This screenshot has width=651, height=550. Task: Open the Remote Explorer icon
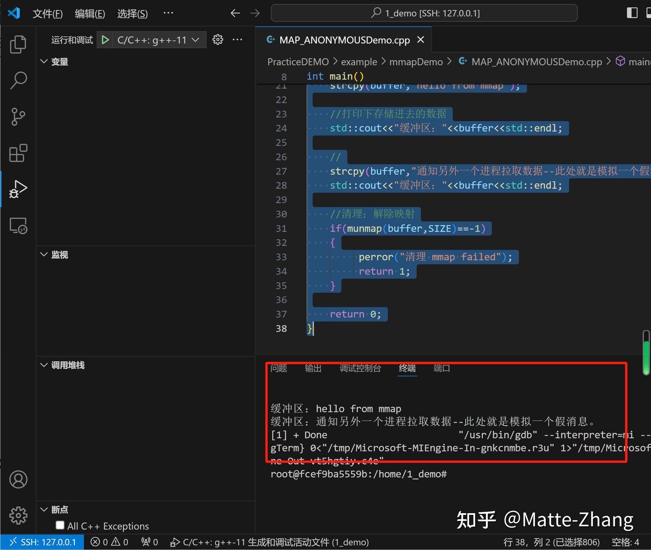tap(18, 225)
